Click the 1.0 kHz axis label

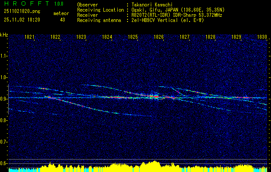[x=3, y=77]
